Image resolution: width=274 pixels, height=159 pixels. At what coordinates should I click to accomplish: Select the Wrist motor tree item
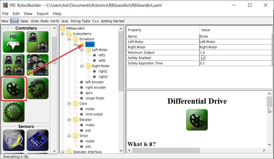[x=90, y=141]
